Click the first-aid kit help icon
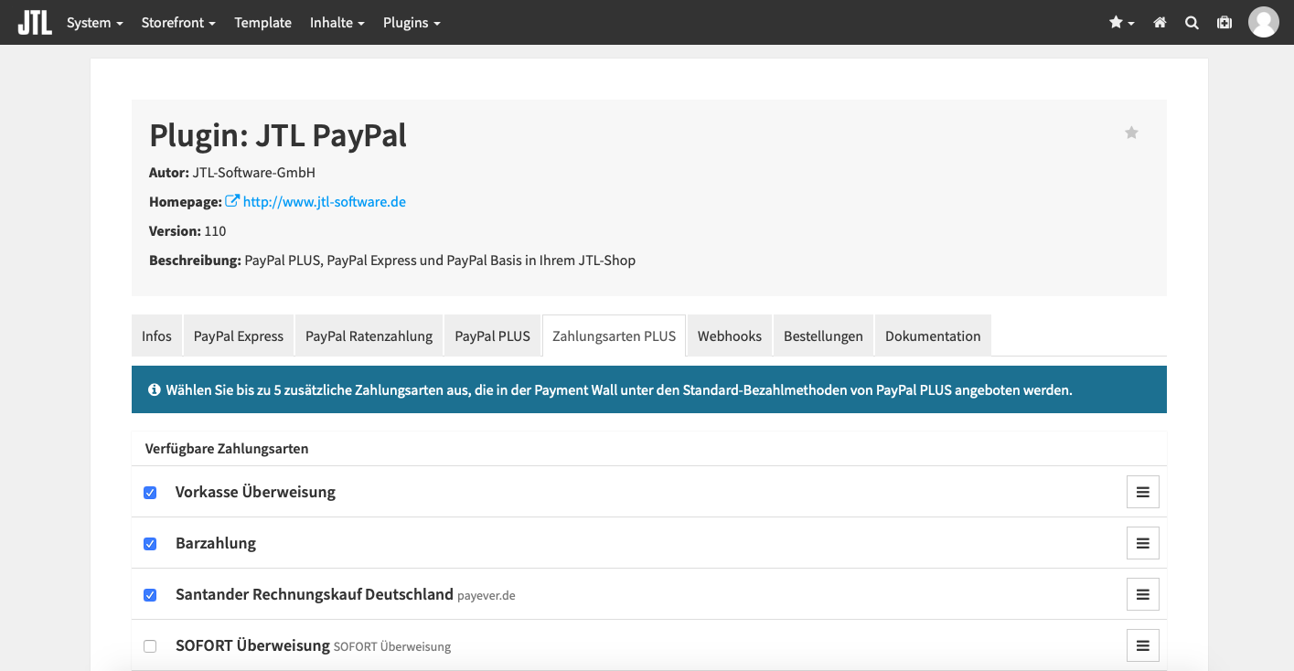Image resolution: width=1294 pixels, height=671 pixels. pyautogui.click(x=1224, y=23)
